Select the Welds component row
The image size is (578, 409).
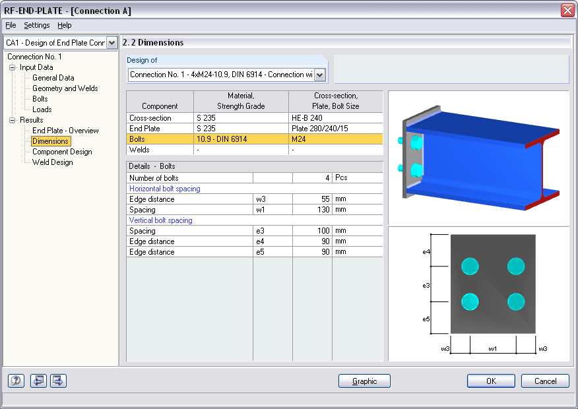254,150
